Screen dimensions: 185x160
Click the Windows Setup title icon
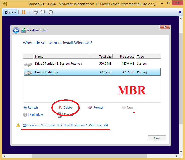click(23, 30)
